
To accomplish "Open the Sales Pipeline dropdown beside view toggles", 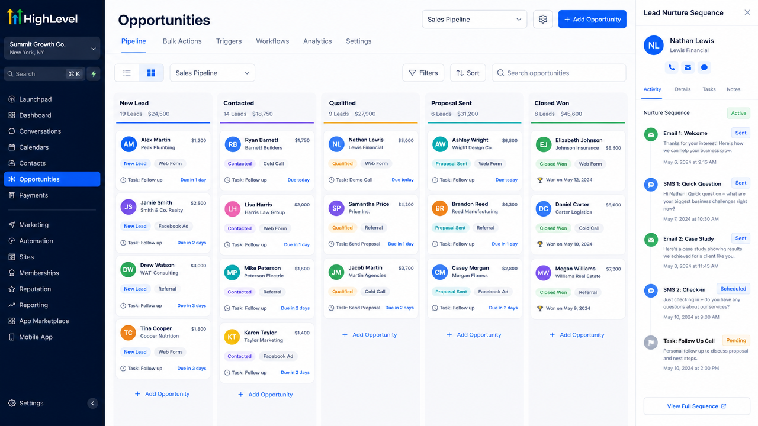I will [x=213, y=73].
